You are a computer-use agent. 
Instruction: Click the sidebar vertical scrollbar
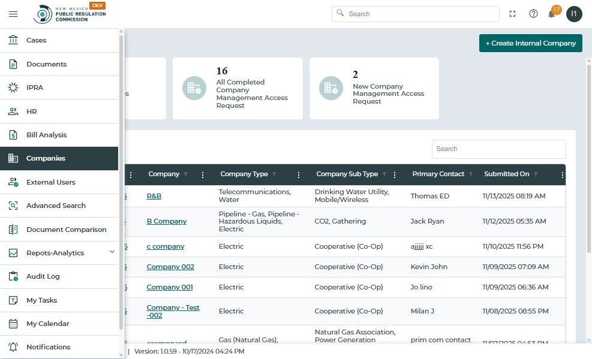[121, 183]
